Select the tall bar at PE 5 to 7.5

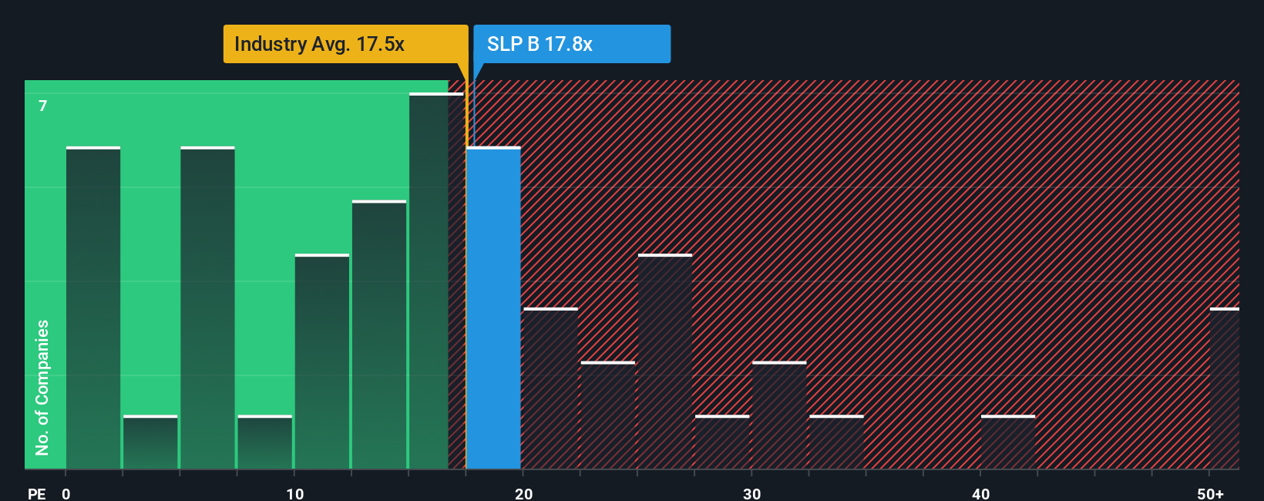point(207,308)
